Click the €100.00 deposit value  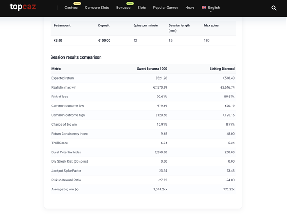(x=104, y=40)
